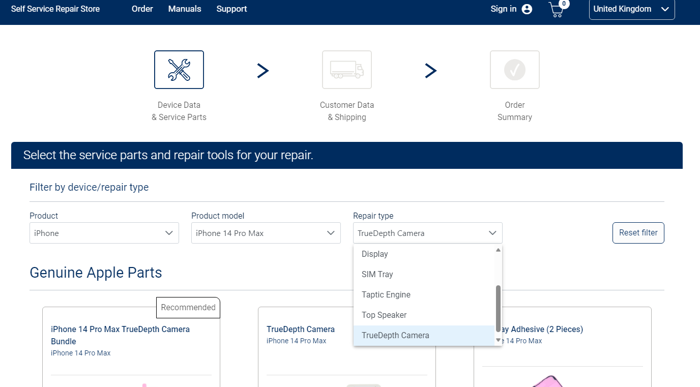Click the scroll-down arrow in the repair type list
The width and height of the screenshot is (700, 387).
tap(498, 340)
